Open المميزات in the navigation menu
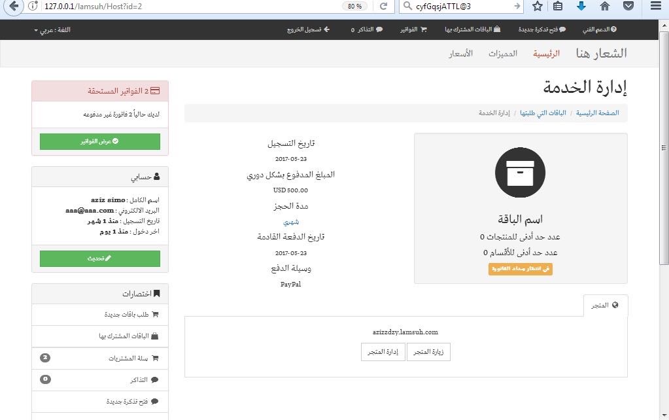Viewport: 669px width, 420px height. (x=503, y=54)
